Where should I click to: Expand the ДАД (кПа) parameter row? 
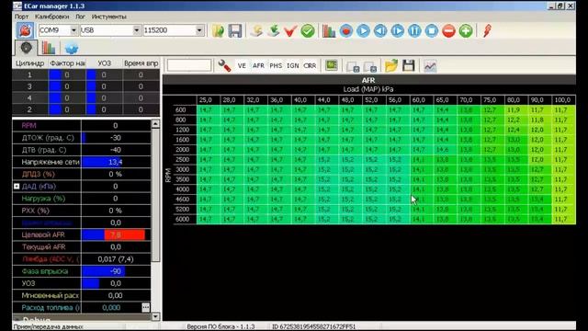click(x=17, y=186)
